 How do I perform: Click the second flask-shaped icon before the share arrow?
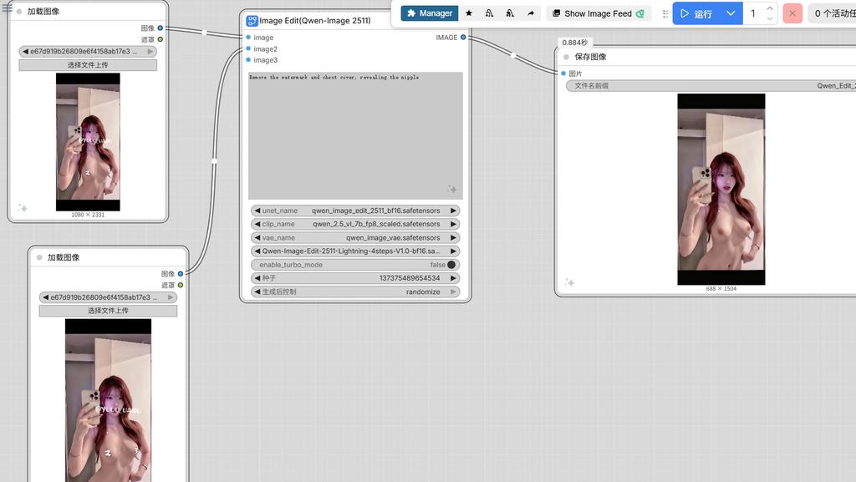510,13
